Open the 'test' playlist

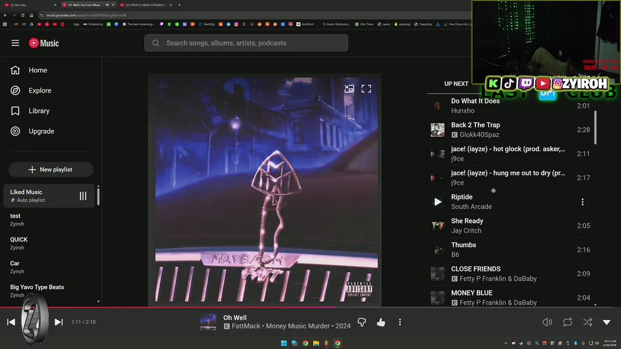point(49,220)
